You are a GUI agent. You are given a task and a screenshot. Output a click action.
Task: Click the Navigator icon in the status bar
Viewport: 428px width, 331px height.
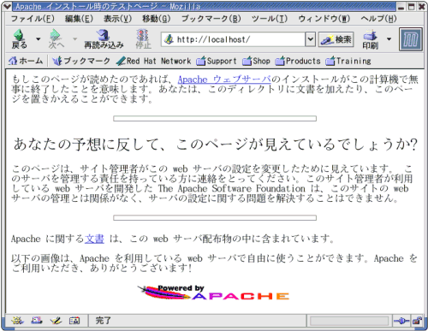point(17,321)
